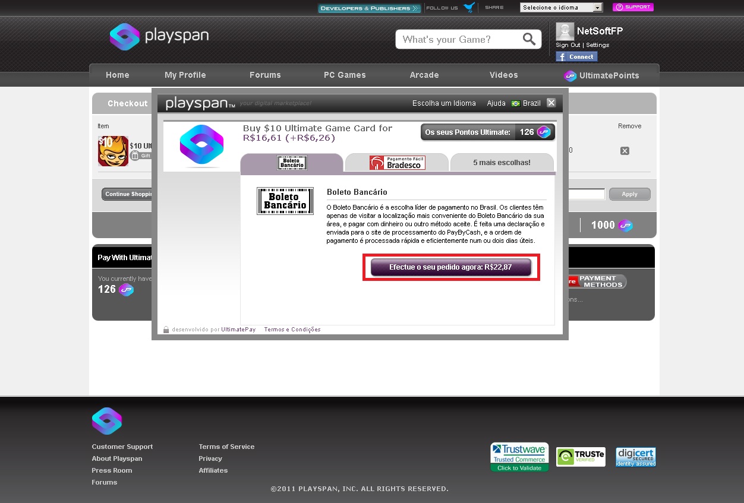The image size is (744, 503).
Task: Open About Playspan footer link
Action: 117,458
